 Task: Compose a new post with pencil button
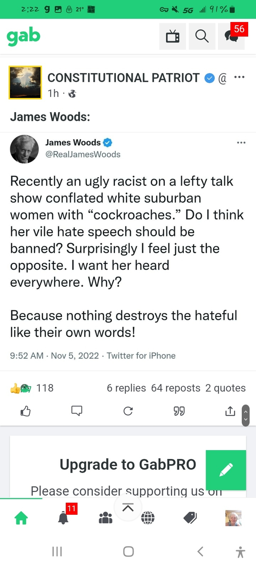tap(226, 470)
